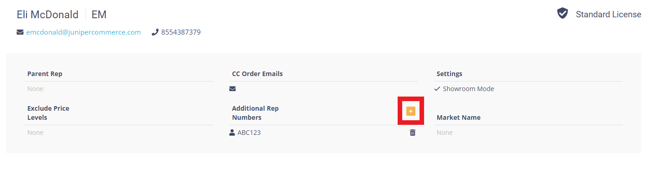Screen dimensions: 655x179
Task: Select the Market Name None field
Action: click(529, 133)
